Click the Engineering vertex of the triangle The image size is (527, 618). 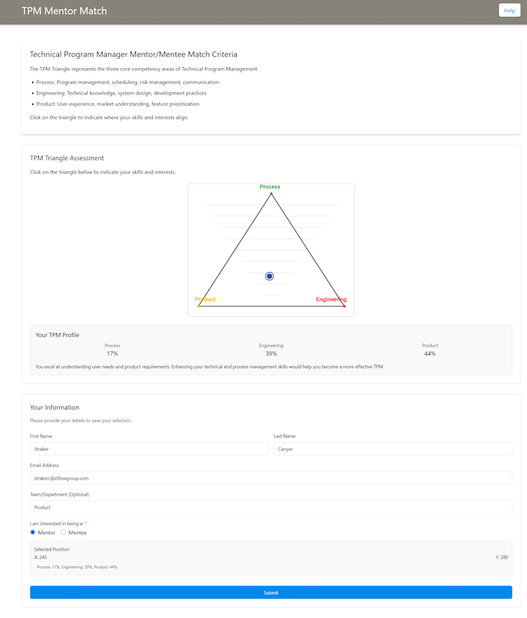[344, 306]
